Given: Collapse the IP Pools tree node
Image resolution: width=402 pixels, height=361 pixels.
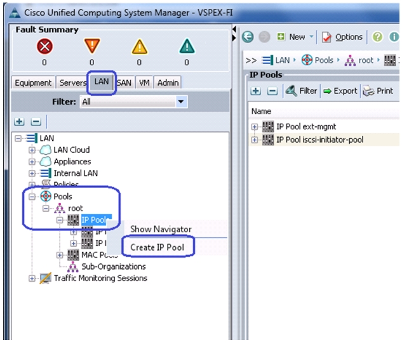Looking at the screenshot, I should click(x=60, y=220).
